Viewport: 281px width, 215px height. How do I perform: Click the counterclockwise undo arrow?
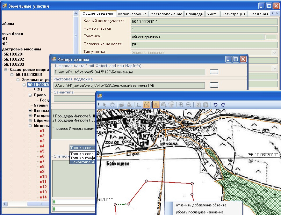point(215,104)
